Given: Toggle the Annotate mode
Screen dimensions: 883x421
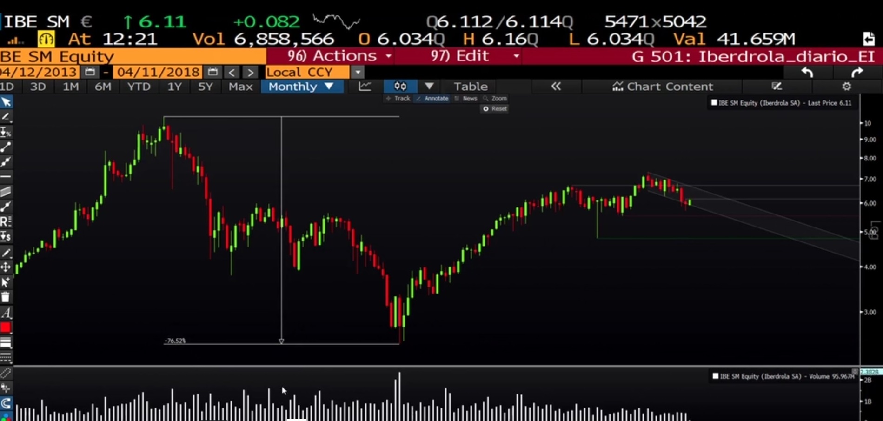Looking at the screenshot, I should point(432,99).
